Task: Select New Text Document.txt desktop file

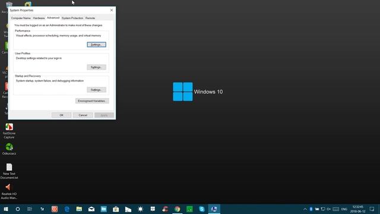Action: tap(9, 171)
